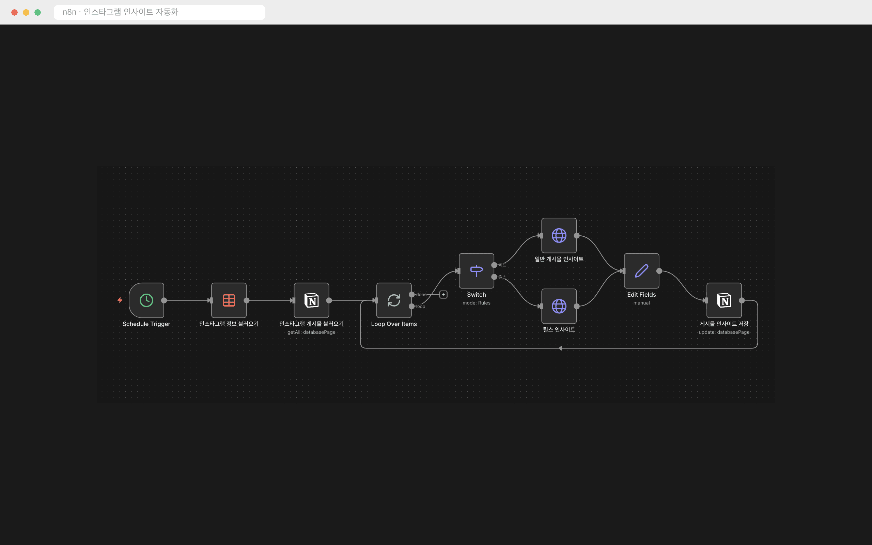The height and width of the screenshot is (545, 872).
Task: Click the yellow minimize window button
Action: [x=26, y=12]
